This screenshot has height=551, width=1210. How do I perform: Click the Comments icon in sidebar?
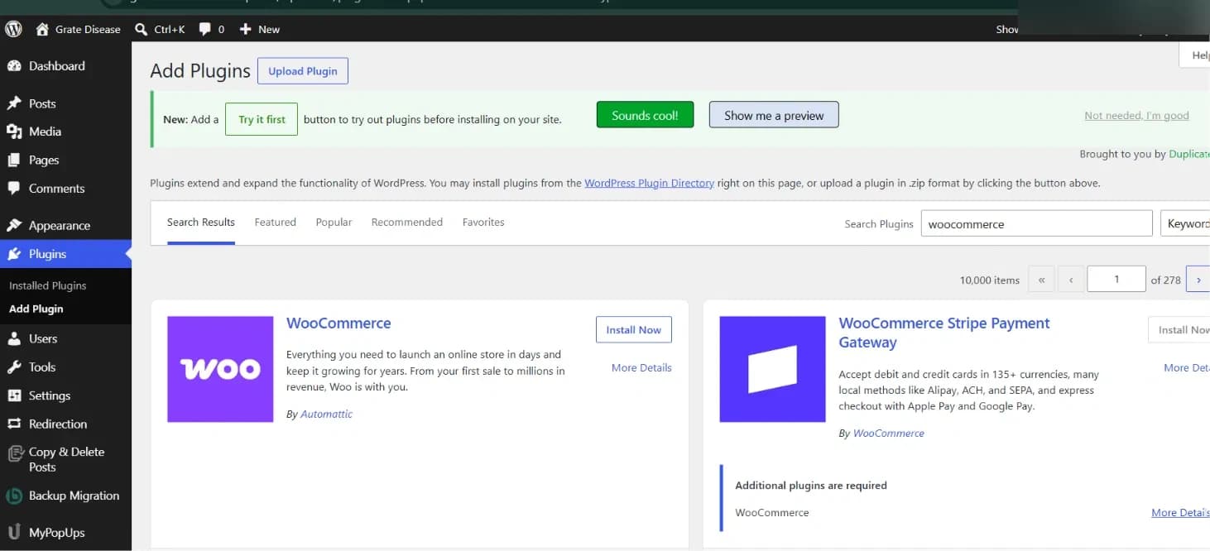click(14, 189)
